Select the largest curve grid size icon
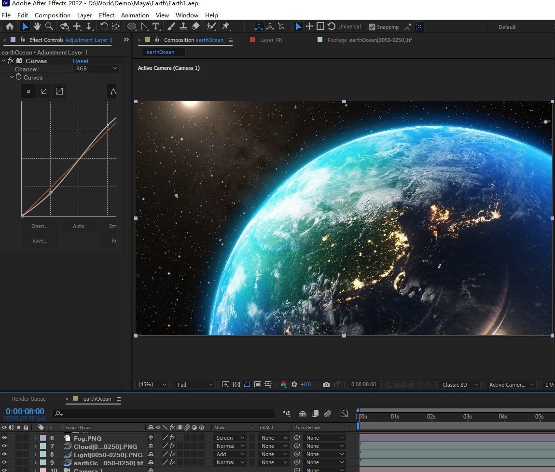 (x=59, y=91)
